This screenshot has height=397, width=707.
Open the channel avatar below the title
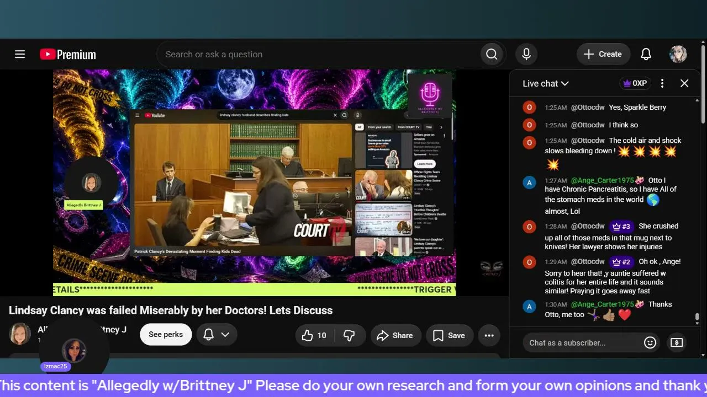tap(20, 334)
